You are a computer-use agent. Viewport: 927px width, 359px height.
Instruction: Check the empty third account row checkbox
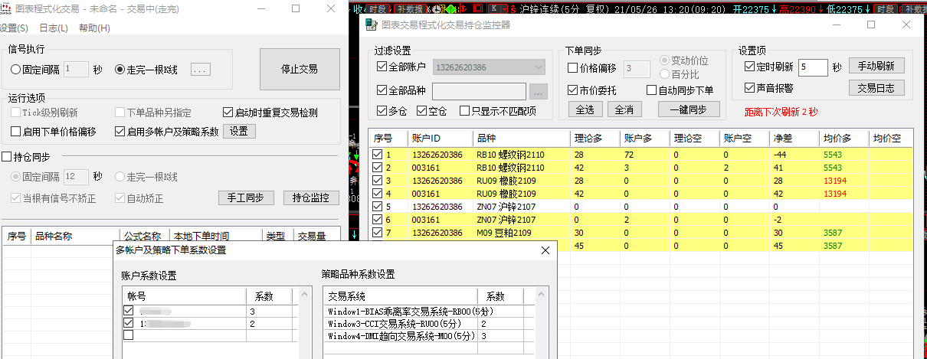[x=129, y=335]
